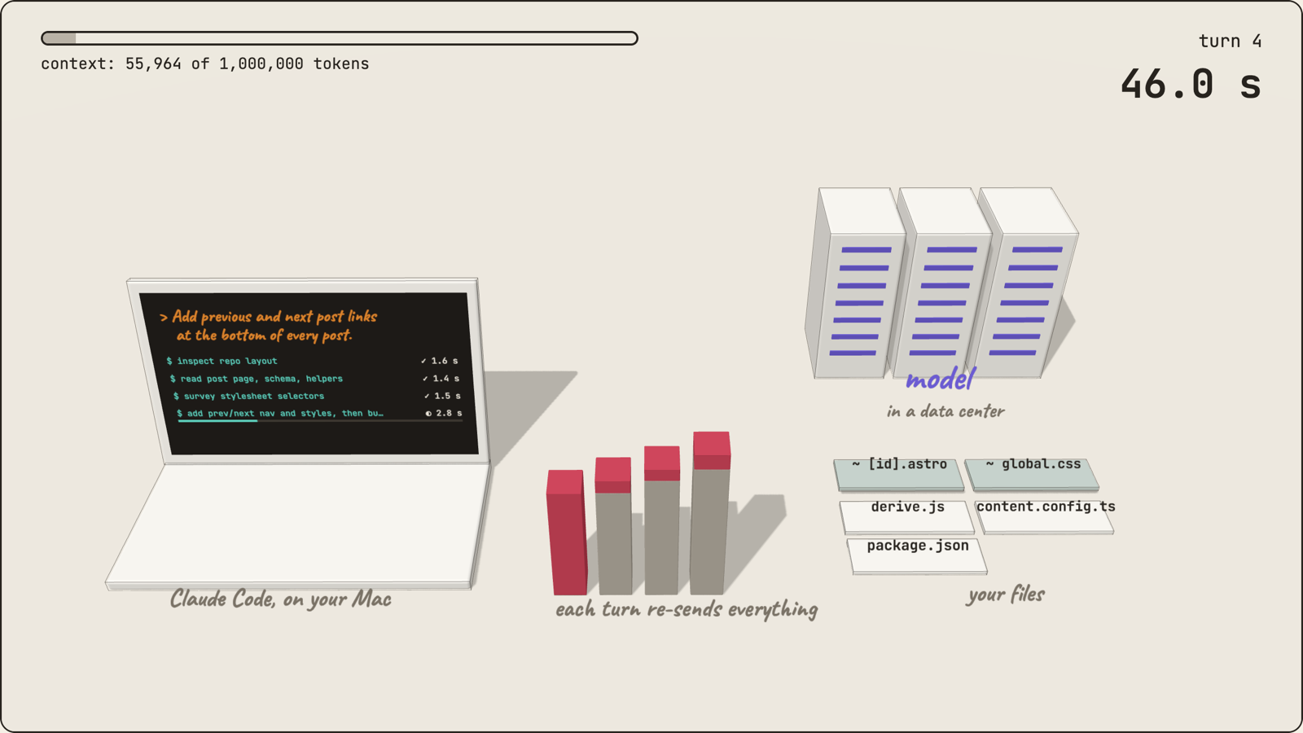Click the first all-red bar in the chart
Image resolution: width=1303 pixels, height=733 pixels.
[566, 533]
